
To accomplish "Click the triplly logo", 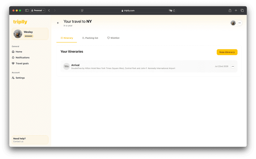I will [x=20, y=22].
